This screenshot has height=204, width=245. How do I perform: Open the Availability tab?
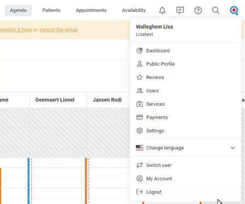tap(134, 10)
